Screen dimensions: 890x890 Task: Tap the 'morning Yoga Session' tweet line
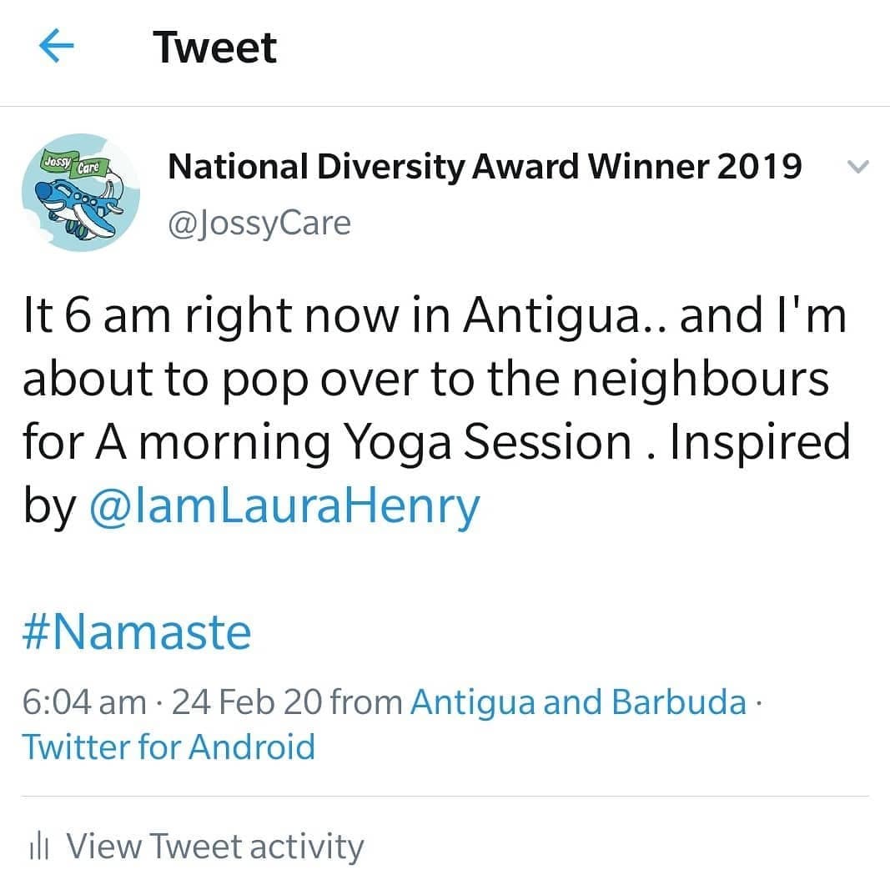click(436, 442)
